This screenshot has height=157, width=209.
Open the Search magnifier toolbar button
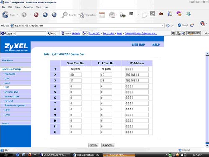[69, 15]
